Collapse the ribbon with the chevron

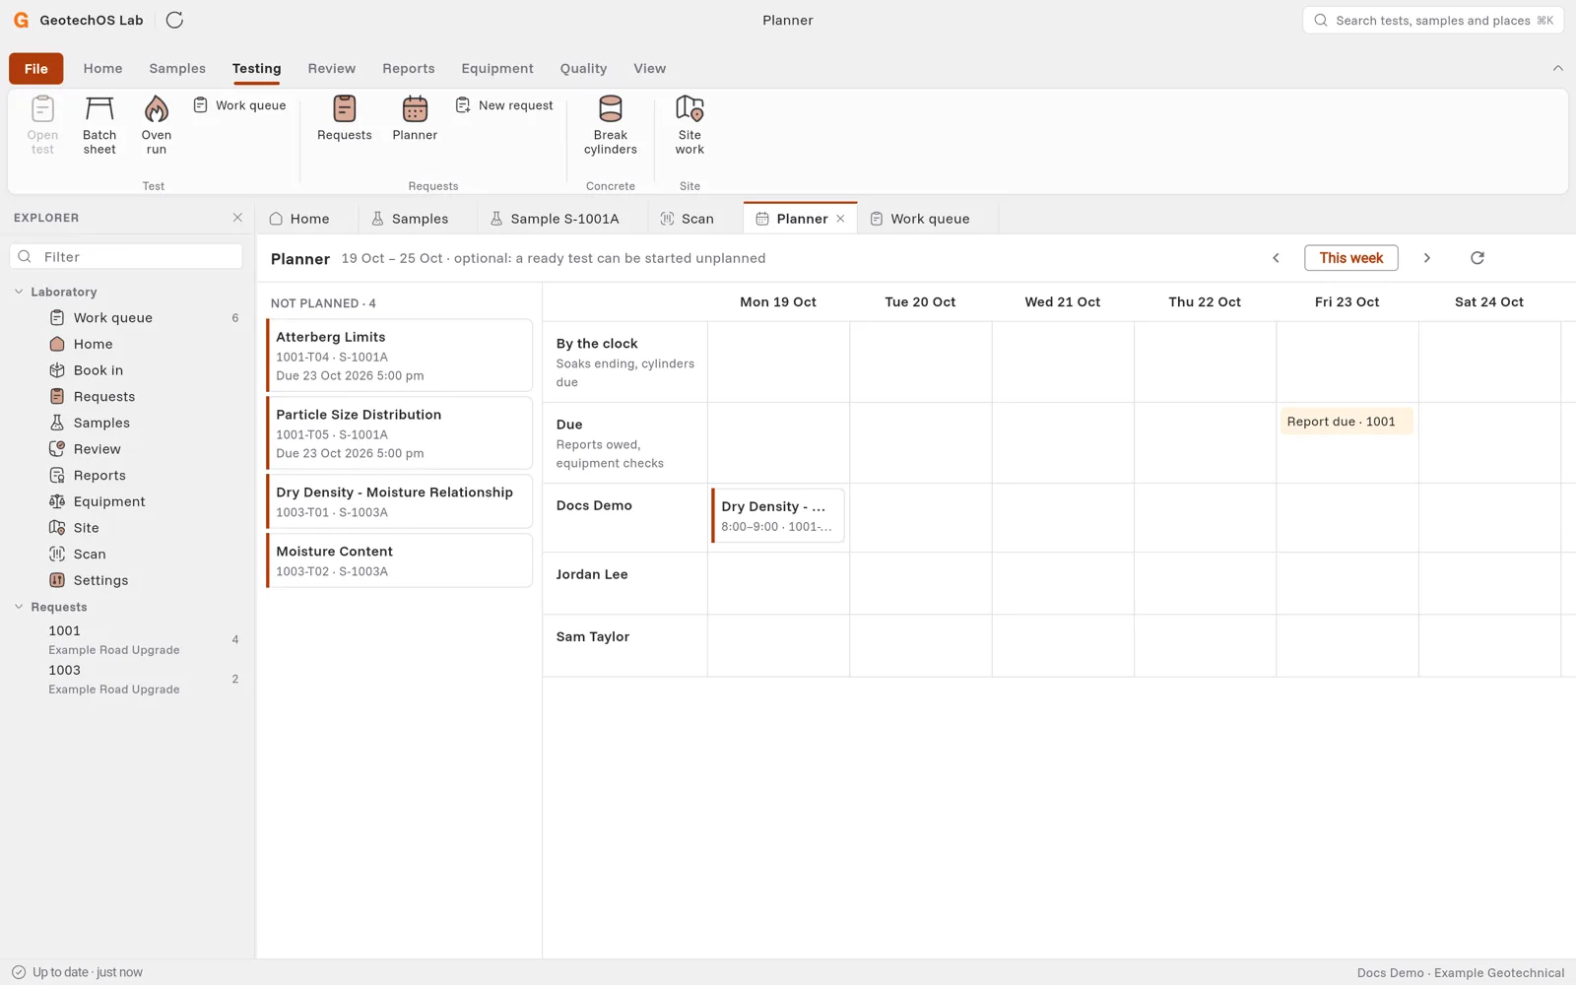pyautogui.click(x=1557, y=68)
